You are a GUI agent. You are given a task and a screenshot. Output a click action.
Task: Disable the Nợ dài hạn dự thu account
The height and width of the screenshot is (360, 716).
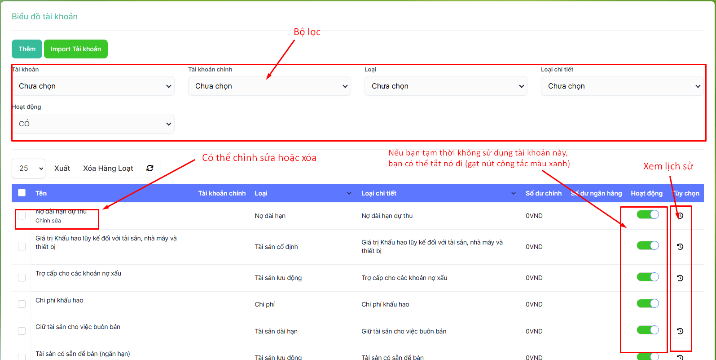pos(647,214)
